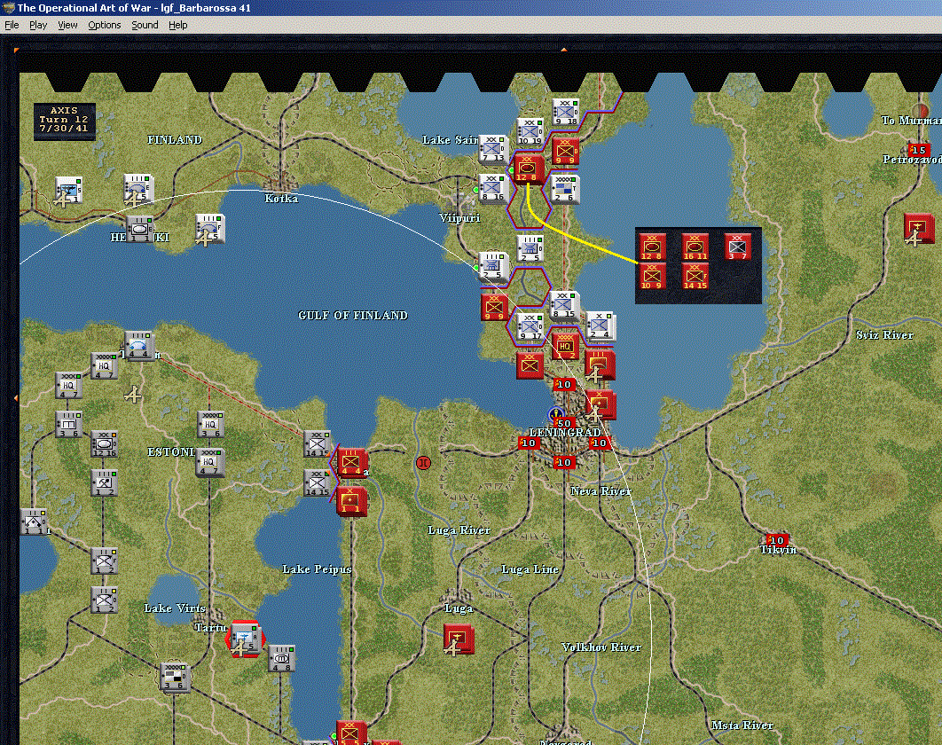Select the Finnish division rated 8 15
942x745 pixels.
[564, 305]
